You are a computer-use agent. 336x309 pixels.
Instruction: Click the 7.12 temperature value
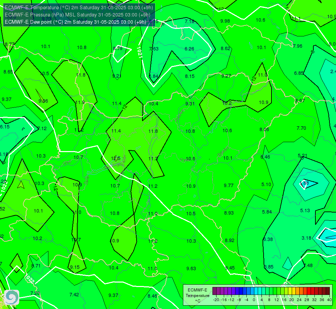(x=42, y=128)
